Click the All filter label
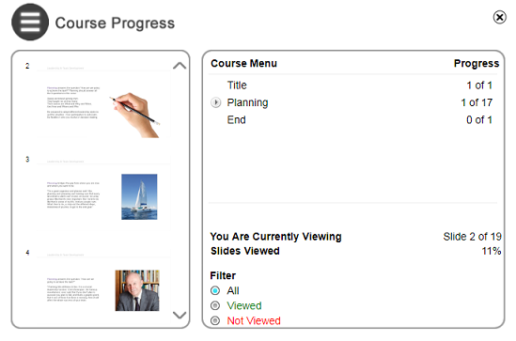The image size is (516, 341). tap(233, 290)
